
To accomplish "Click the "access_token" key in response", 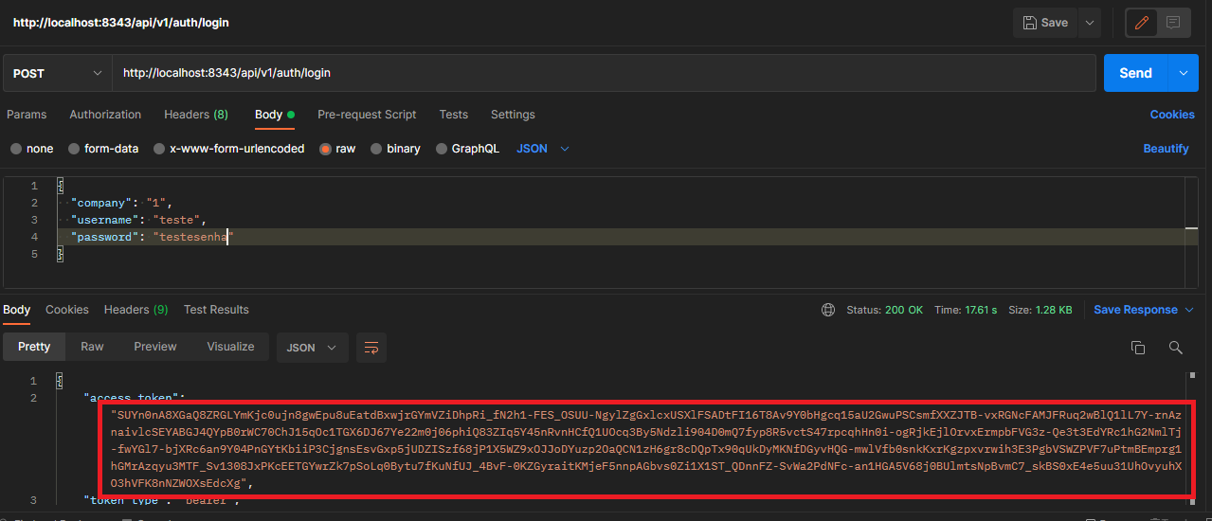I will (132, 398).
